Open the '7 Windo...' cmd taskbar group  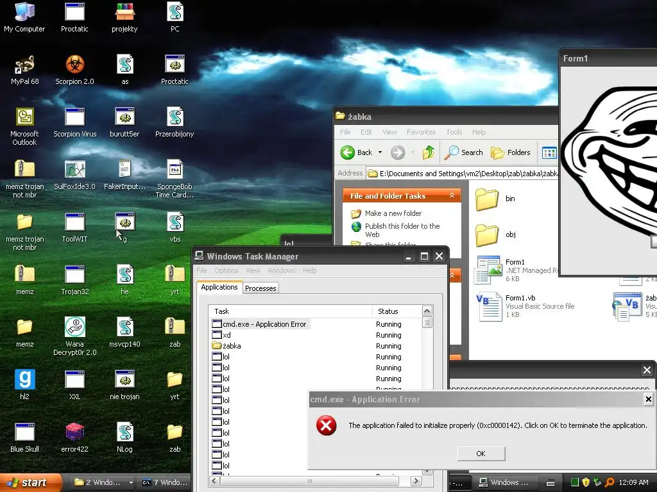(x=165, y=482)
